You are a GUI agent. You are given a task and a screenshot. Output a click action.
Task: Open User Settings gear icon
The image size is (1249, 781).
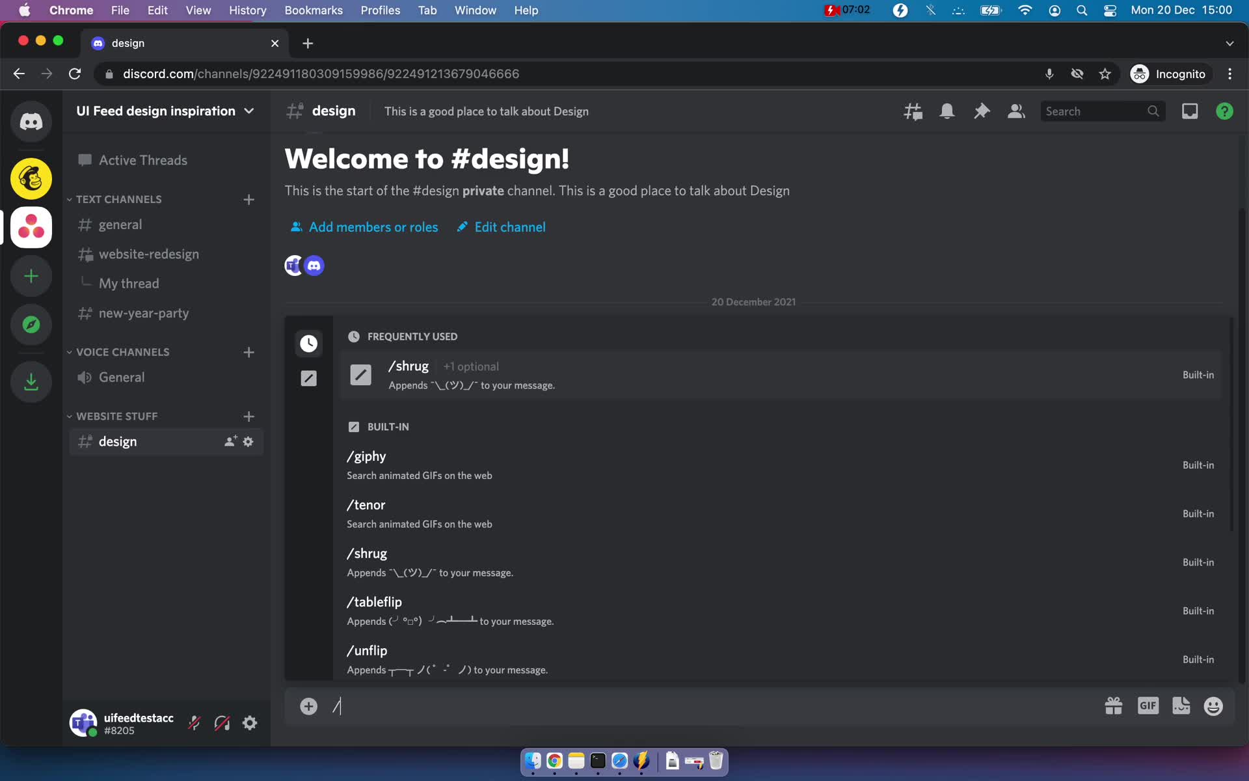coord(250,723)
